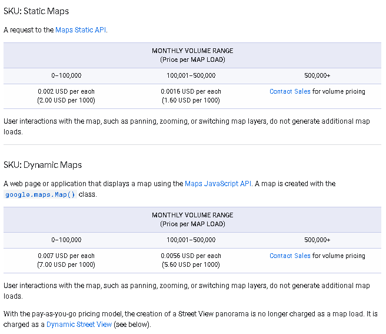Click Static Maps 0–100,000 range cell
The width and height of the screenshot is (386, 334).
pos(66,75)
